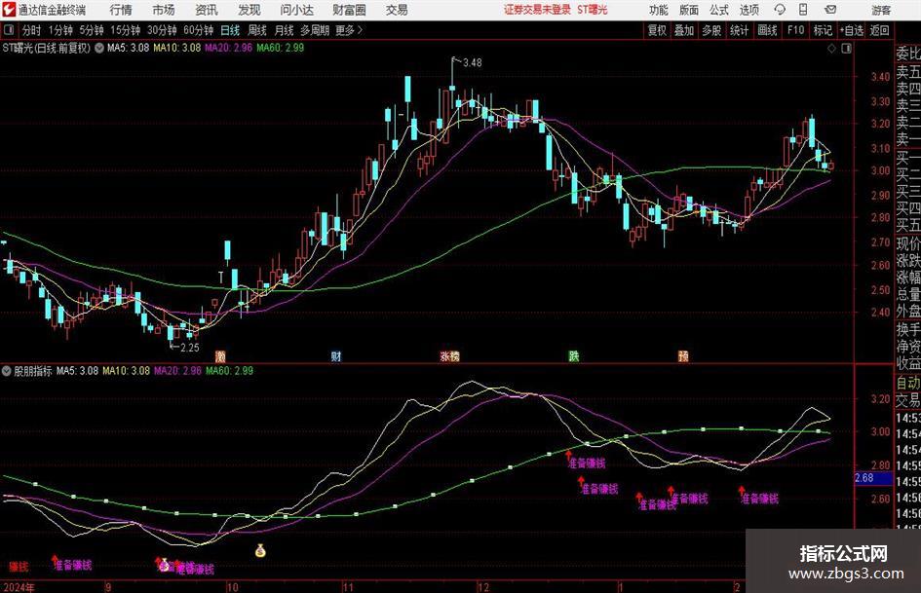Click the 证券交易未登录 status link
The height and width of the screenshot is (593, 921).
pyautogui.click(x=537, y=10)
